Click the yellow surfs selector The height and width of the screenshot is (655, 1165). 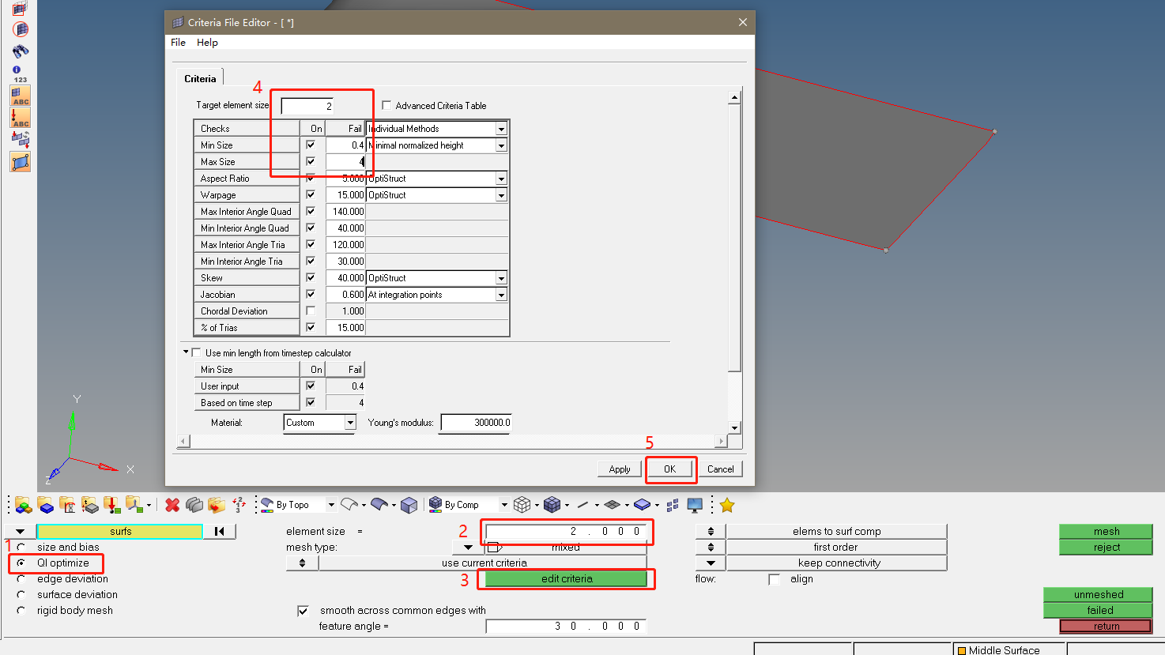click(120, 532)
